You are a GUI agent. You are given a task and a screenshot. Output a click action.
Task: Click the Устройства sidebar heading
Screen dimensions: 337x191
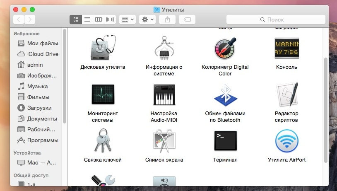tap(27, 153)
